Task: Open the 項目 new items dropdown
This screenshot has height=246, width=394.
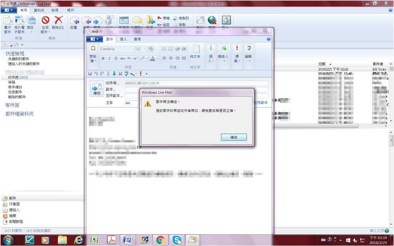Action: 31,25
